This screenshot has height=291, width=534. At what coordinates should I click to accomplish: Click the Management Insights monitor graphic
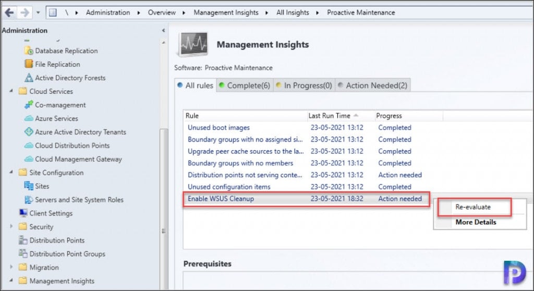tap(193, 44)
